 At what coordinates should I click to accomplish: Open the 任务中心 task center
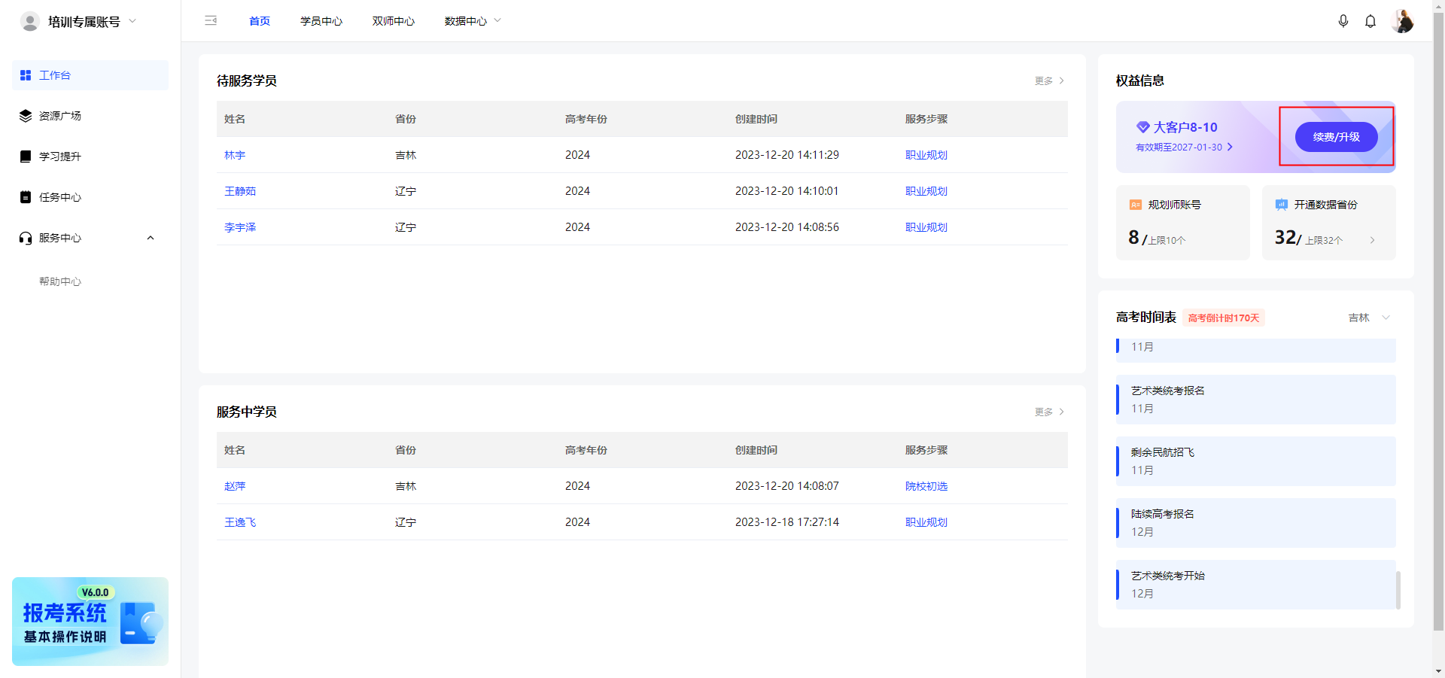[59, 196]
